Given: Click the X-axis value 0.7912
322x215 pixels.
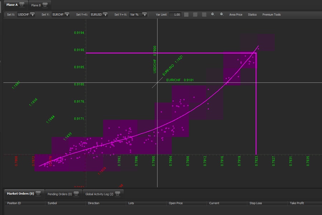Looking at the screenshot, I should point(205,161).
